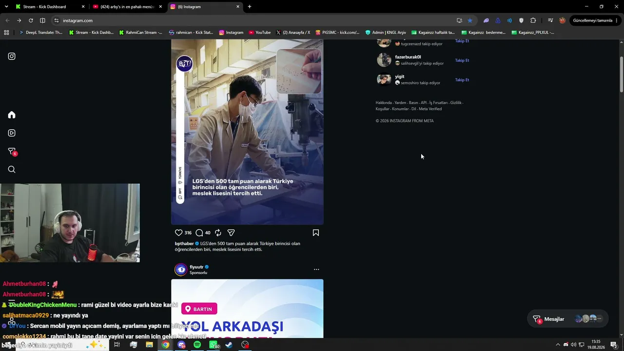
Task: Go to Instagram Home in the sidebar
Action: [12, 115]
